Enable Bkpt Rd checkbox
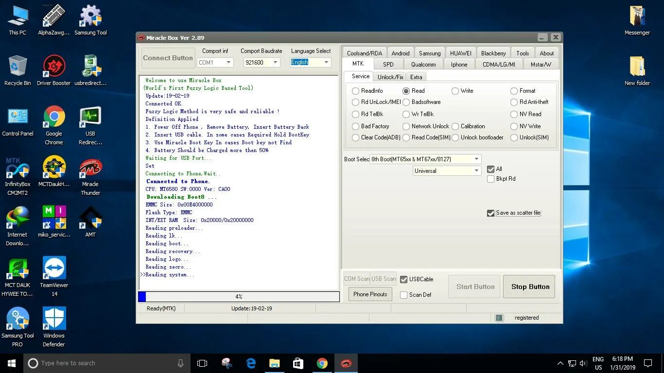 tap(490, 179)
